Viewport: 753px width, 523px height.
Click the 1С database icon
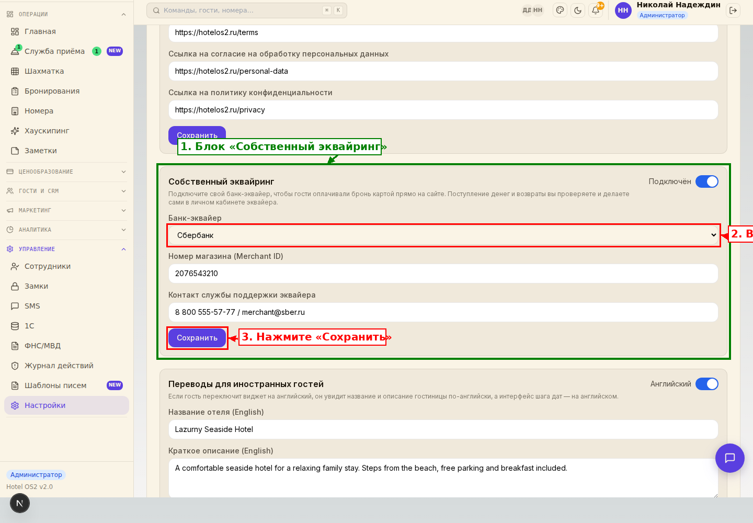(15, 326)
